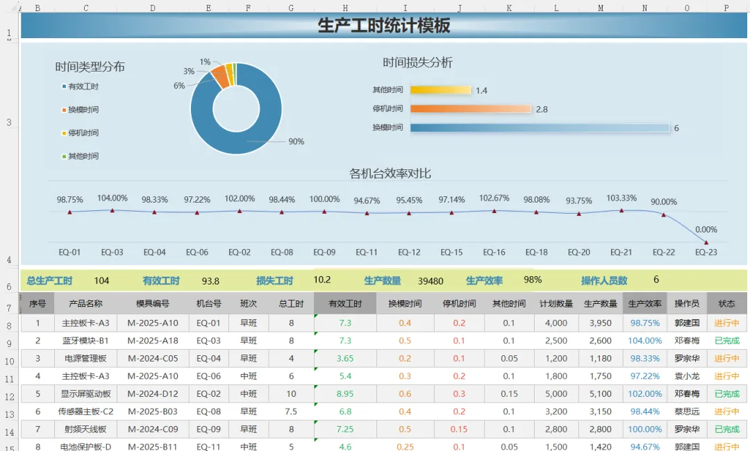Click the 各机台效率对比 chart title
Image resolution: width=750 pixels, height=451 pixels.
pyautogui.click(x=390, y=173)
